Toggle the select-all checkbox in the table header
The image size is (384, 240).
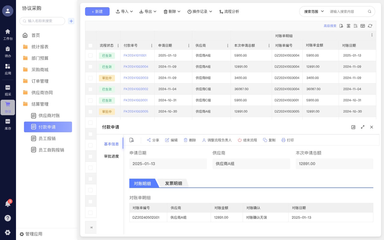pyautogui.click(x=90, y=45)
